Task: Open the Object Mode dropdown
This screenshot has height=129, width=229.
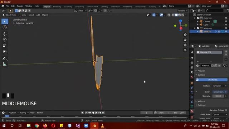Action: click(x=11, y=15)
